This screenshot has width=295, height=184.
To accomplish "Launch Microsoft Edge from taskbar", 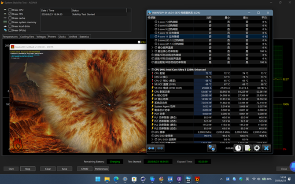I will click(x=116, y=179).
